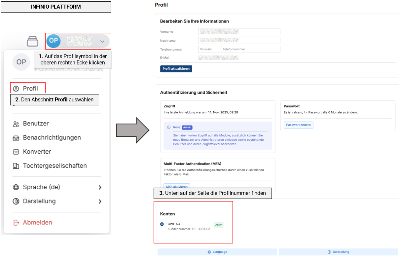The width and height of the screenshot is (399, 257).
Task: Click the stacked inbox icon beside profile
Action: pyautogui.click(x=33, y=41)
